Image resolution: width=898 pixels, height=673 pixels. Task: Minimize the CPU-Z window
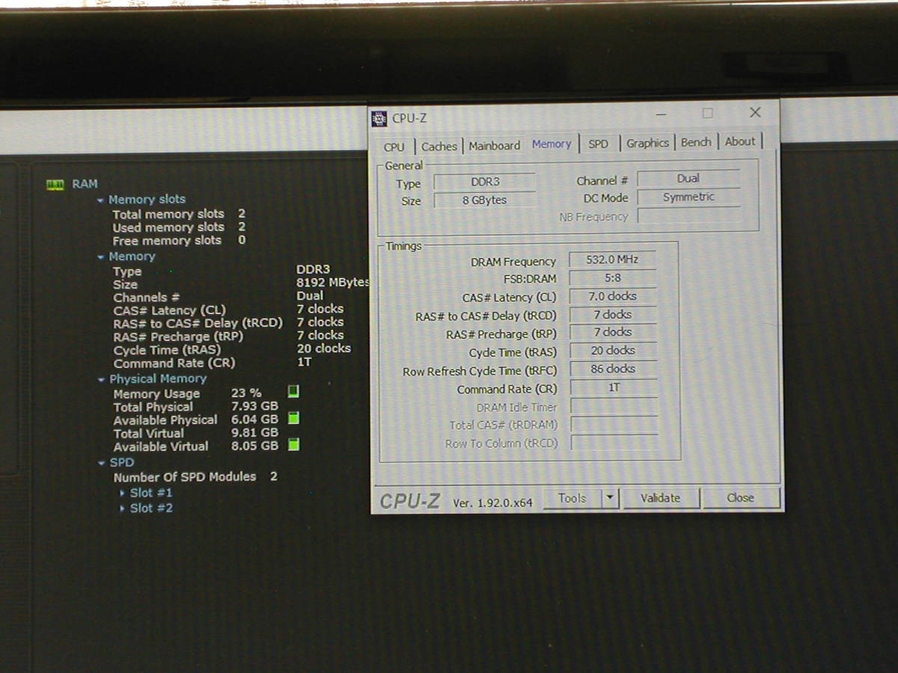661,114
